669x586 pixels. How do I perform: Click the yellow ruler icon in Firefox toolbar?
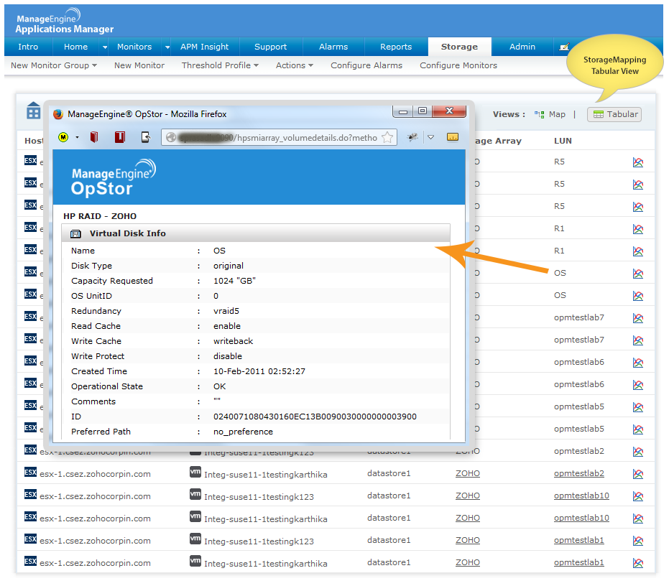tap(452, 137)
